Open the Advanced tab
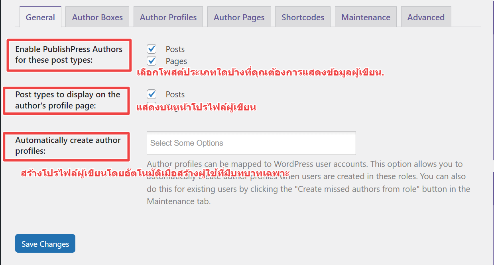The height and width of the screenshot is (265, 494). pyautogui.click(x=426, y=17)
